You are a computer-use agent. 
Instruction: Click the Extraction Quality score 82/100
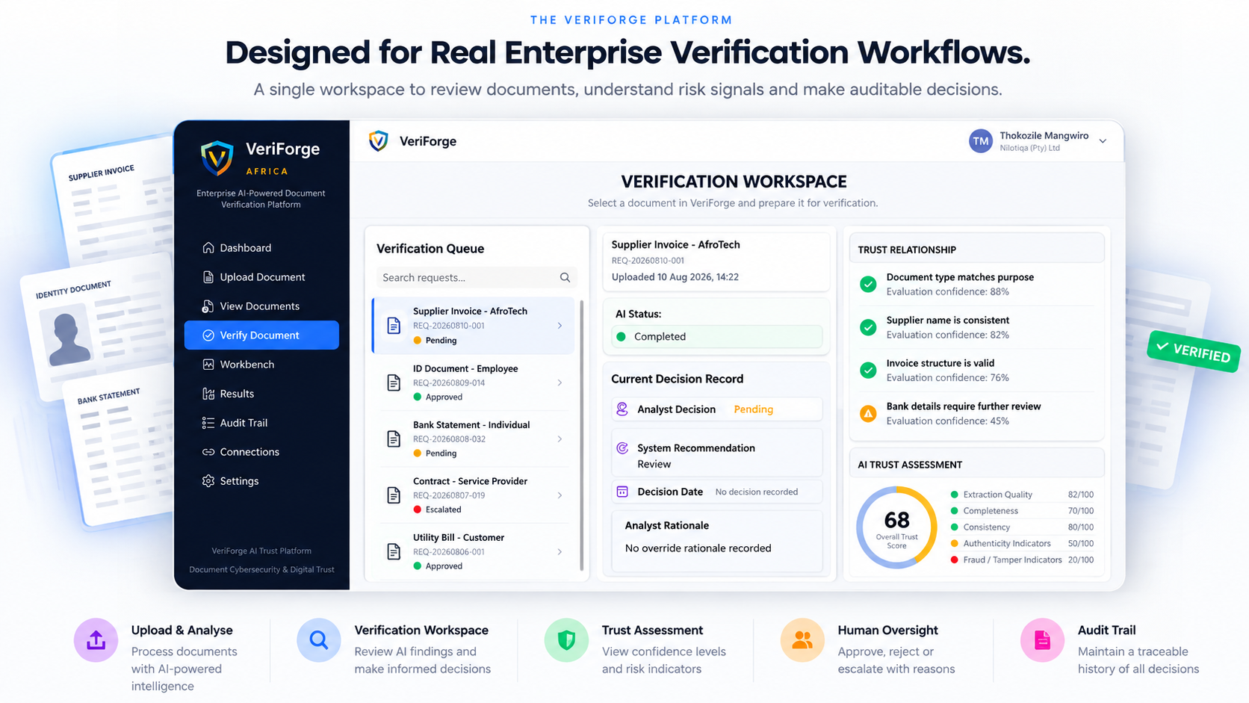point(1081,495)
